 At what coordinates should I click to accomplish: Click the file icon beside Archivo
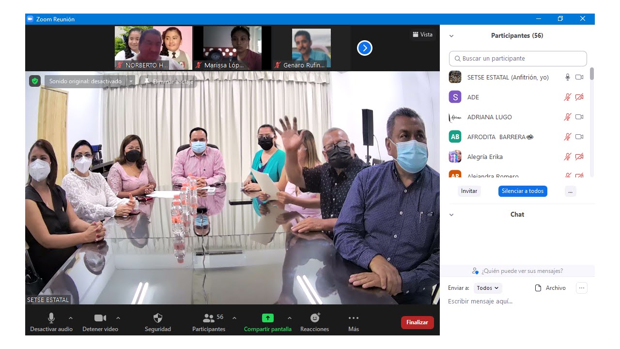tap(538, 288)
